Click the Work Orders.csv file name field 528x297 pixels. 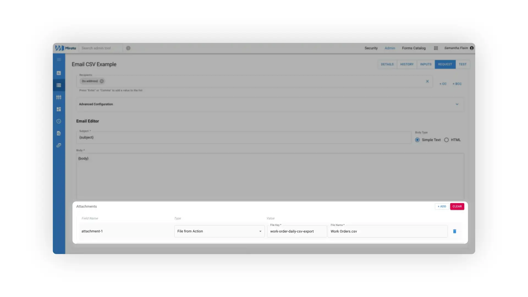(x=387, y=231)
